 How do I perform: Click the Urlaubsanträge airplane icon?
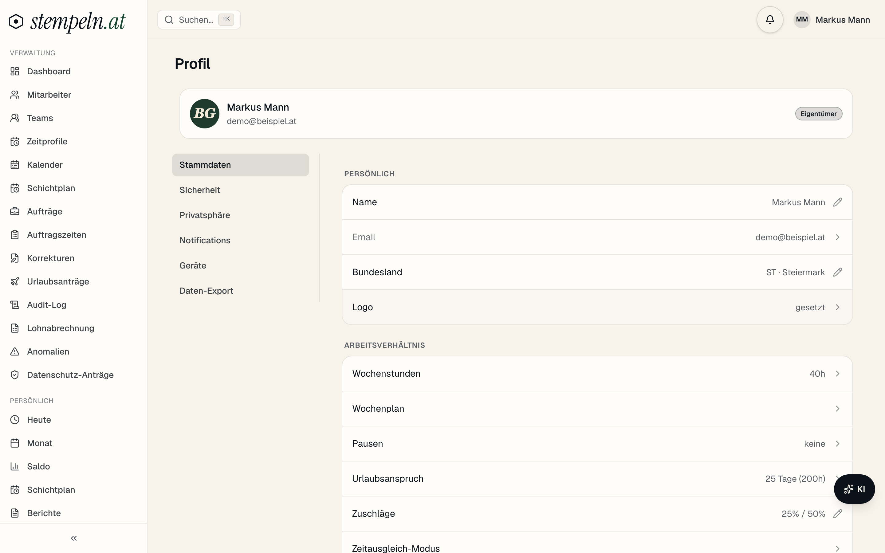coord(15,282)
